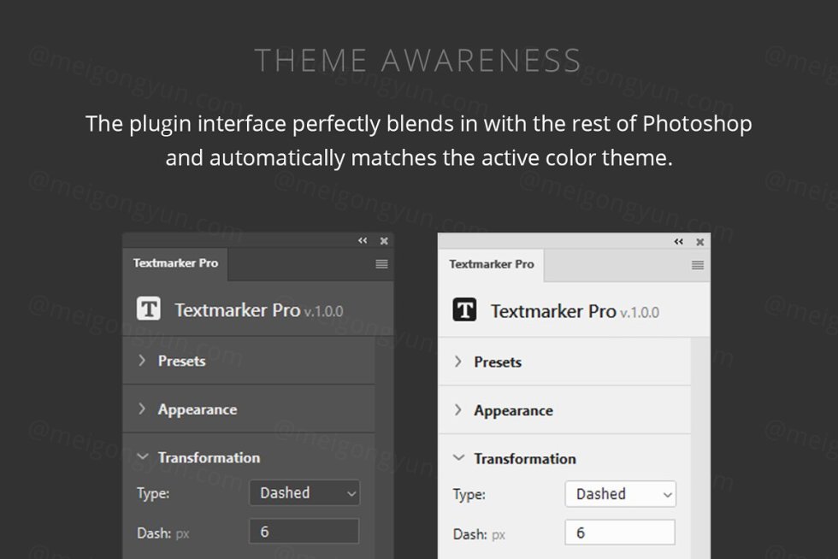Select the Textmarker Pro tab in dark panel

(175, 263)
